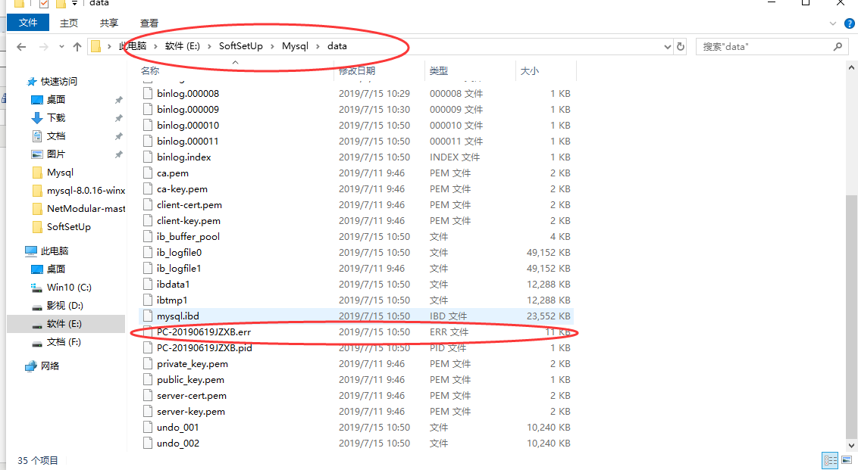Open the help question mark icon
The image size is (858, 470).
coord(849,23)
